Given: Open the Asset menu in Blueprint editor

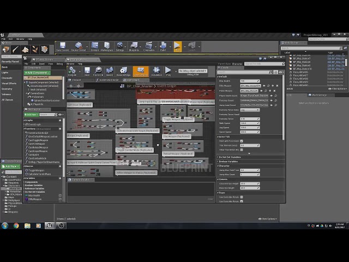Looking at the screenshot, I should tap(42, 64).
